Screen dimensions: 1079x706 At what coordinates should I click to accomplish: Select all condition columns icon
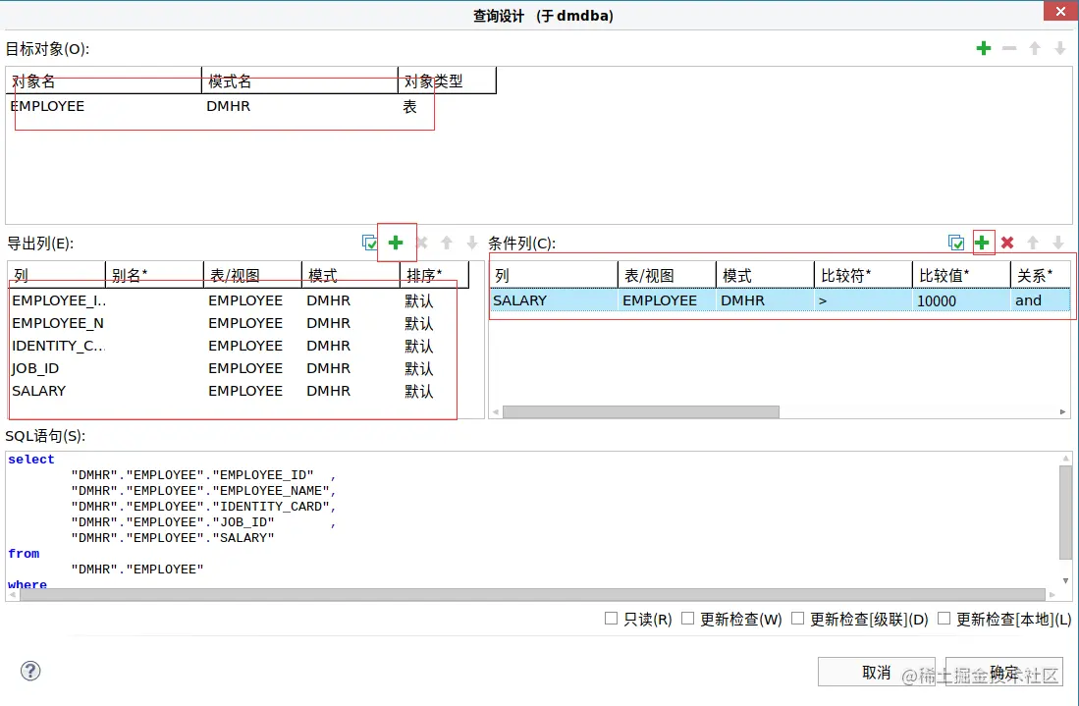click(x=956, y=243)
